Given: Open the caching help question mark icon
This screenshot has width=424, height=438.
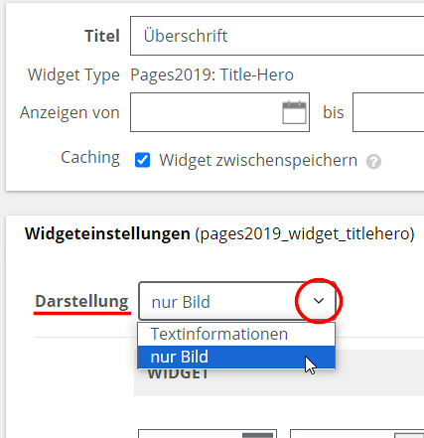Looking at the screenshot, I should [x=373, y=162].
